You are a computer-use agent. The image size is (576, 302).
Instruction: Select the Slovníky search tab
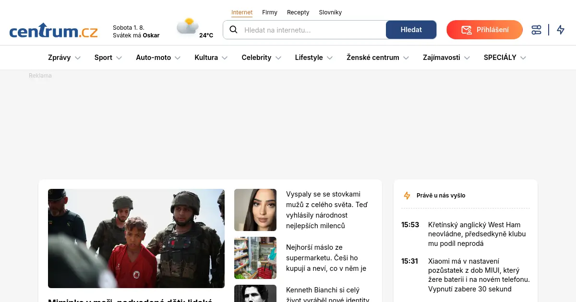pyautogui.click(x=330, y=12)
